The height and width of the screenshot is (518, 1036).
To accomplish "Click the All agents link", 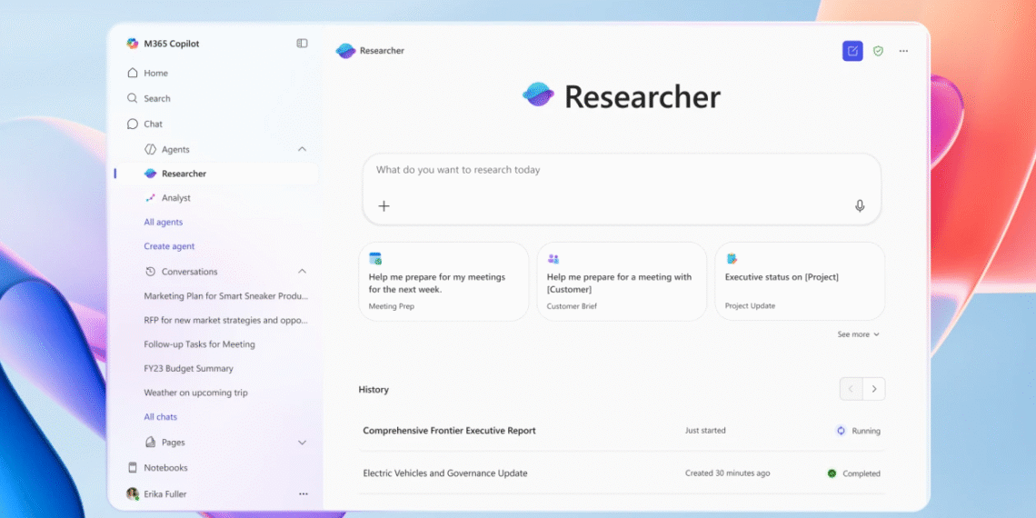I will click(x=163, y=223).
